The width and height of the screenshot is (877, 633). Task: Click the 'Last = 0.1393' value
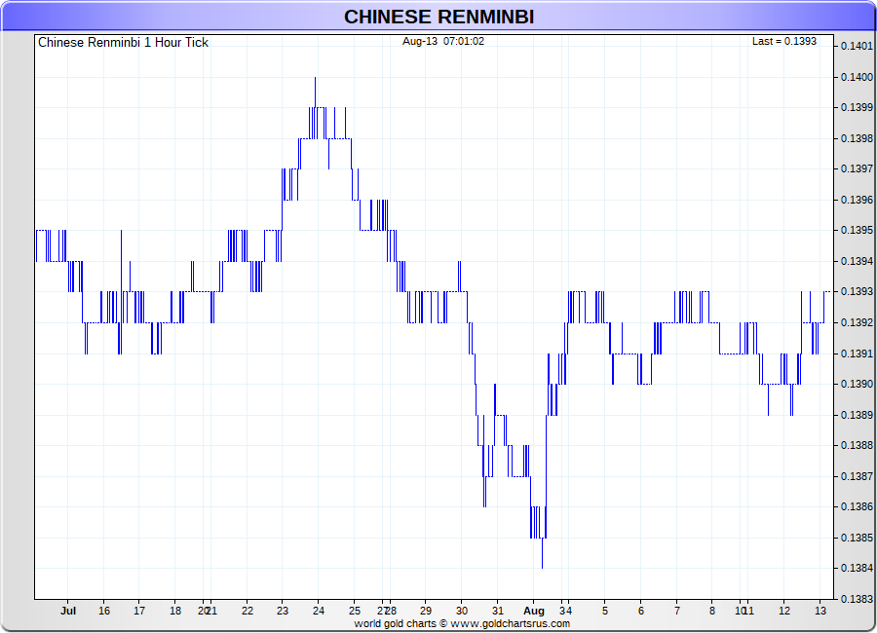(783, 41)
